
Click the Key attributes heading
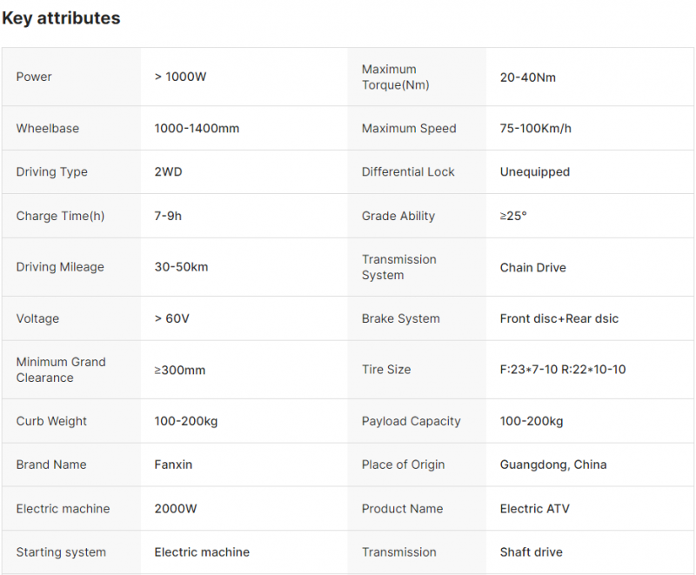click(x=61, y=18)
